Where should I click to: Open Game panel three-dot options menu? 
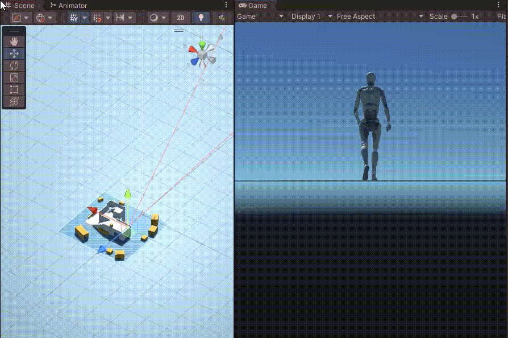[x=498, y=5]
